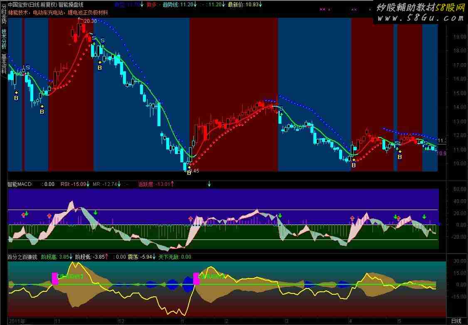Switch to the 技术分析 side tab
Image resolution: width=468 pixels, height=325 pixels.
4,39
